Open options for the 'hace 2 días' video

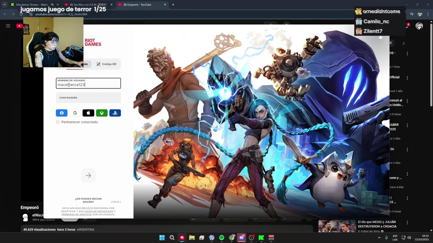[x=407, y=150]
